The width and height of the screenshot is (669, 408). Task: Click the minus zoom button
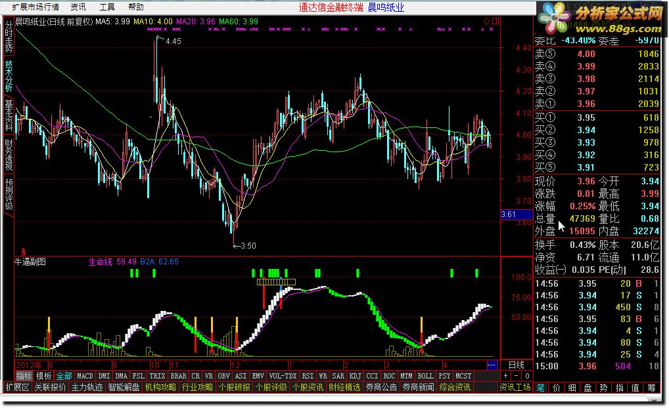pyautogui.click(x=517, y=376)
